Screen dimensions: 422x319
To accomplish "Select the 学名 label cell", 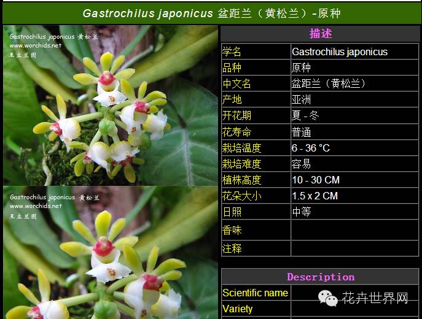I will click(232, 52).
